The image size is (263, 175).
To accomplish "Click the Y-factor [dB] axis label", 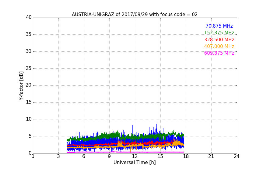I will (21, 86).
